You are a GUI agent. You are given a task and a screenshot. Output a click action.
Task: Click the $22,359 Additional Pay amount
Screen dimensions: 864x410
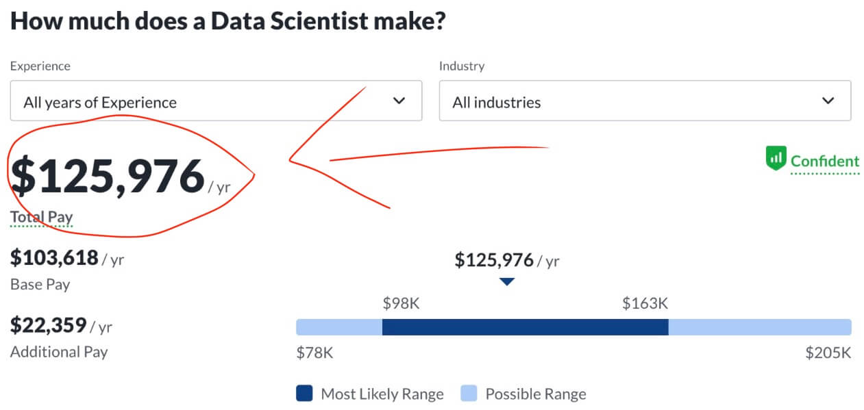(48, 326)
